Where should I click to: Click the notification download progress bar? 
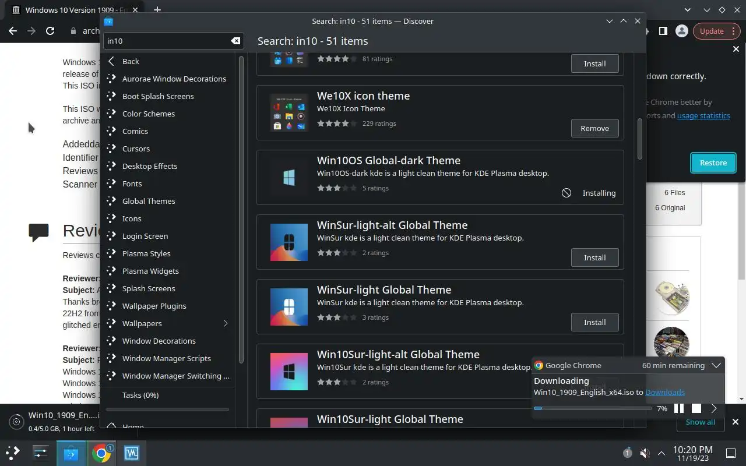pyautogui.click(x=593, y=408)
